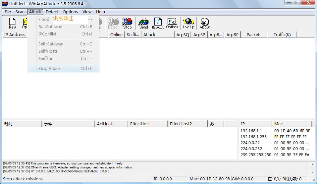The height and width of the screenshot is (184, 317).
Task: Click the GW: 0.0.0.0 status field
Action: coord(248,179)
